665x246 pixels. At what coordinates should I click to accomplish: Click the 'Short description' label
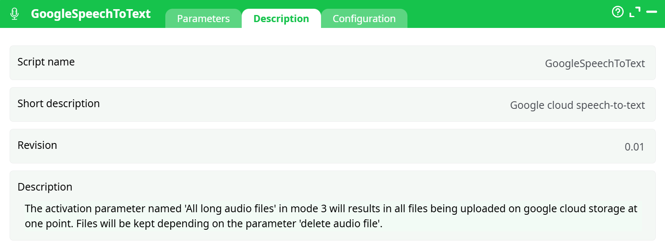(58, 103)
